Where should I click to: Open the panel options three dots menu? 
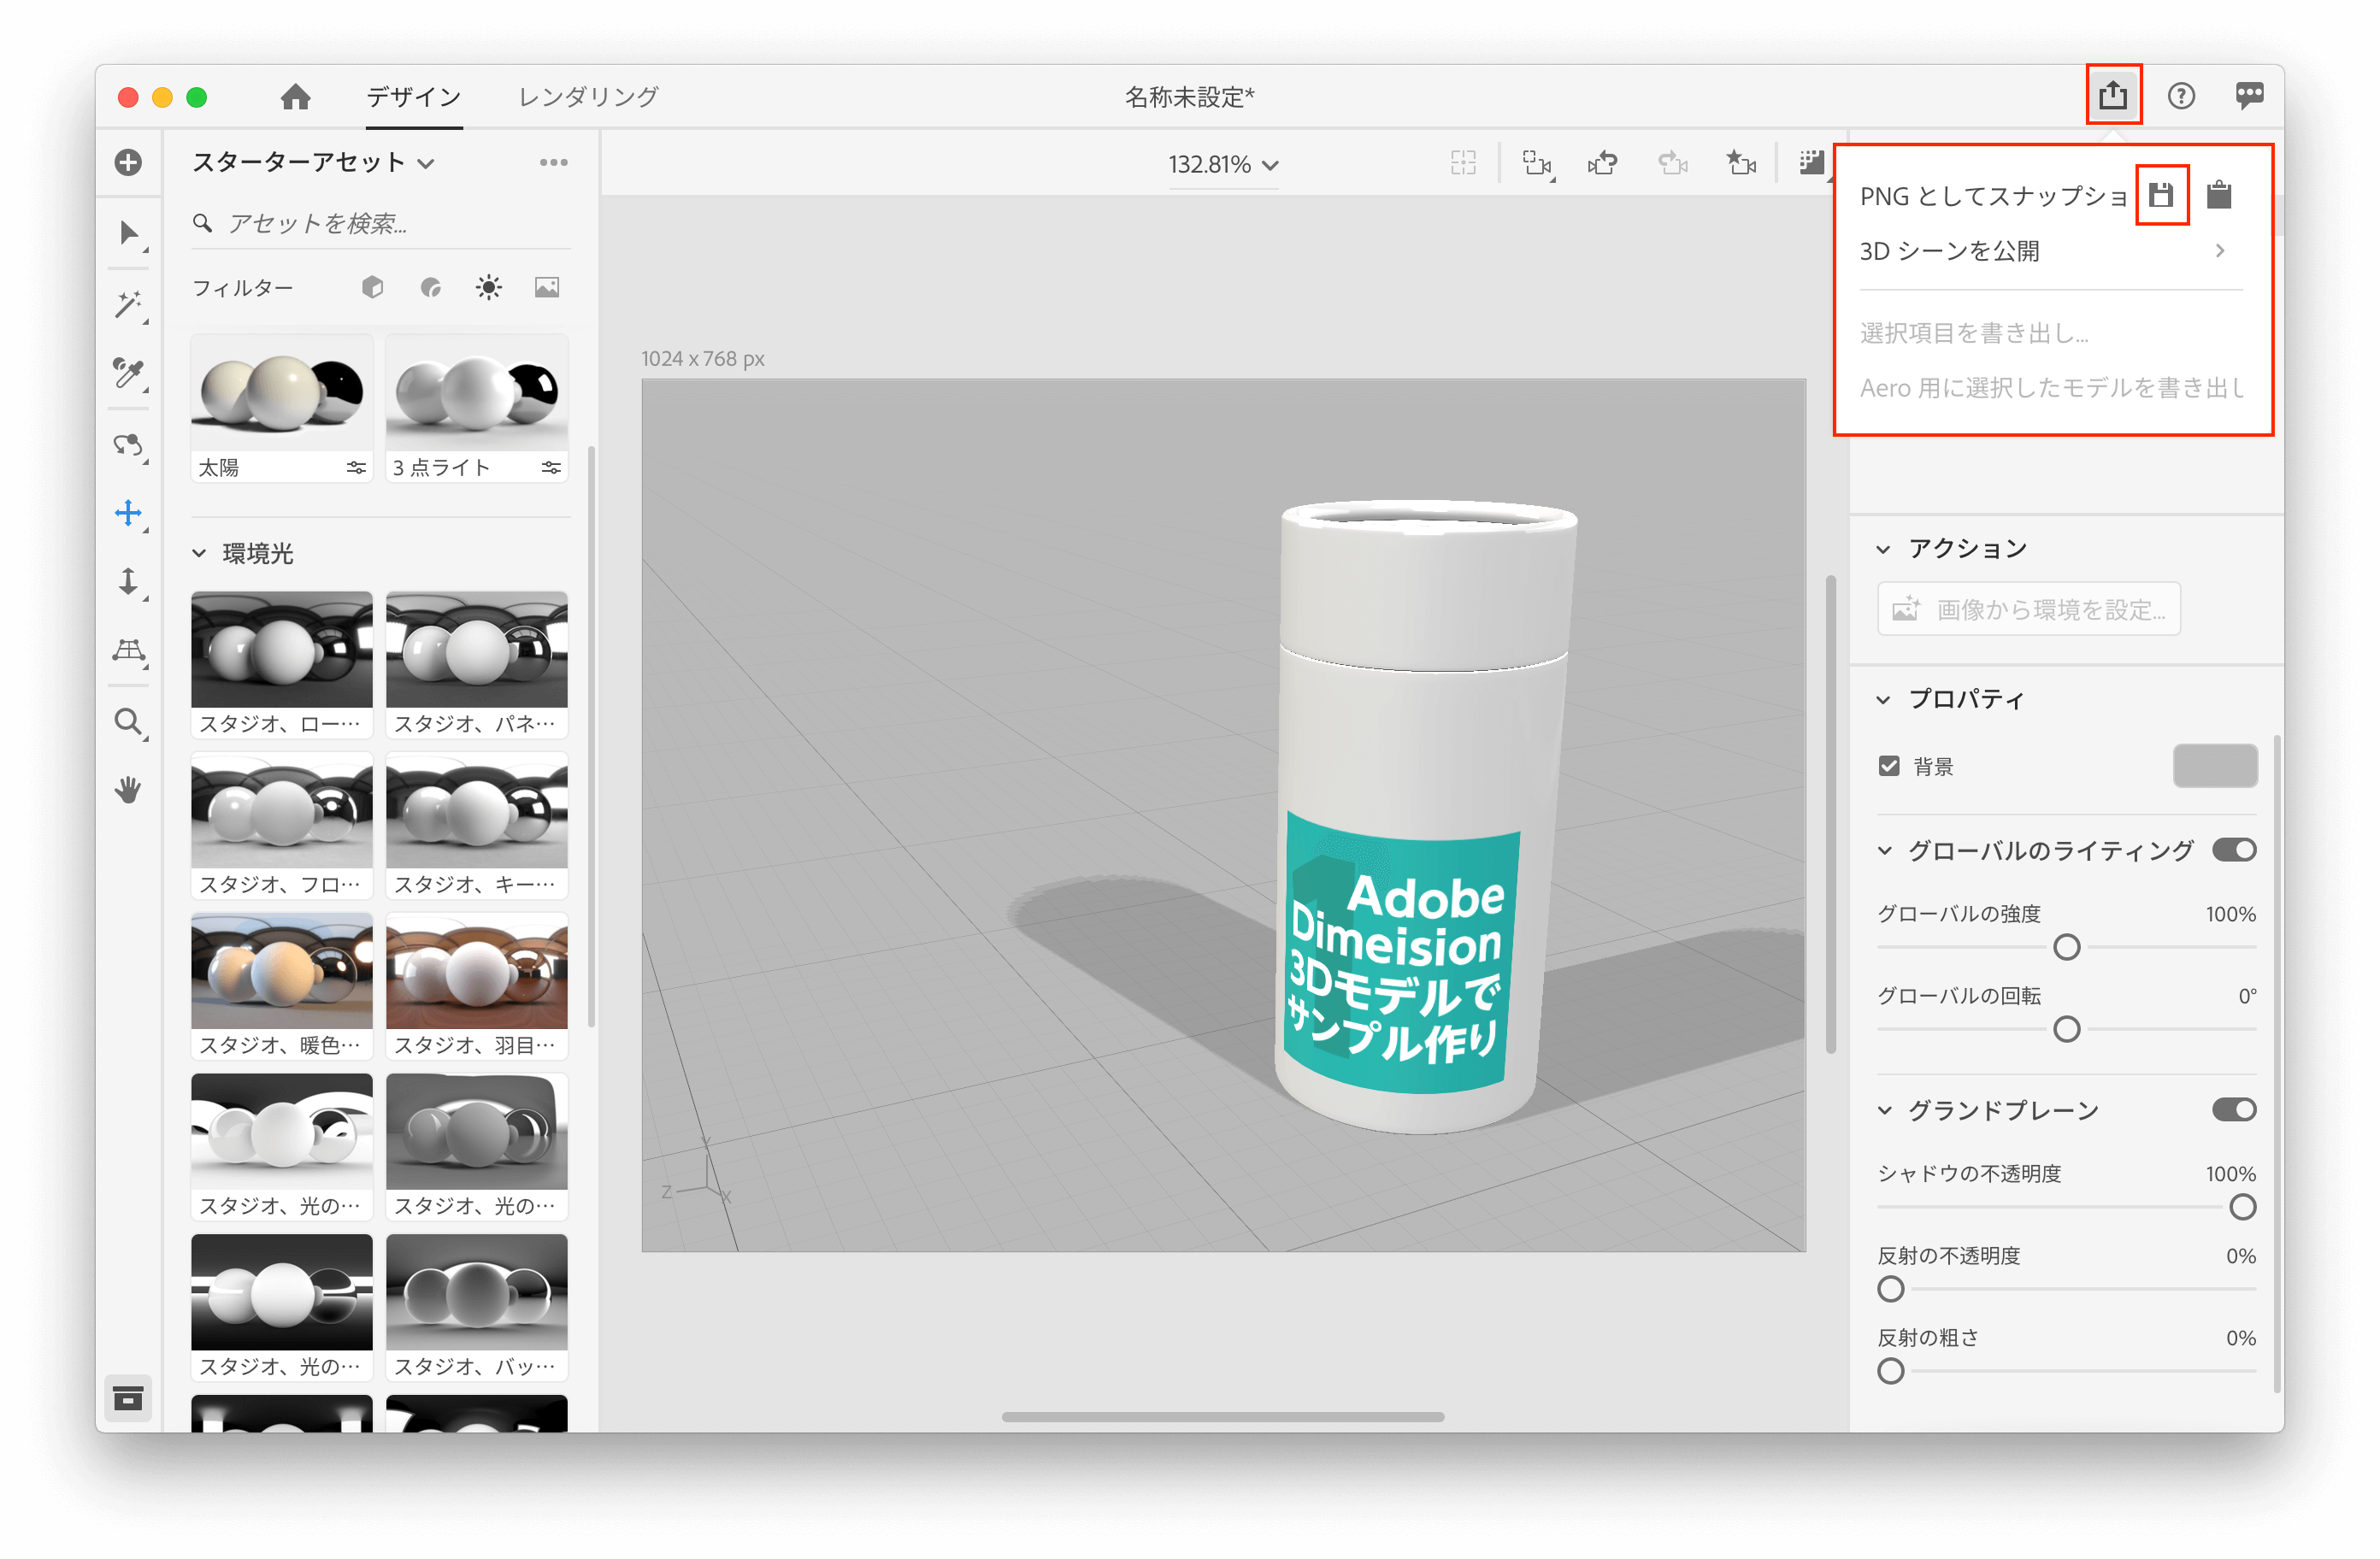tap(553, 162)
